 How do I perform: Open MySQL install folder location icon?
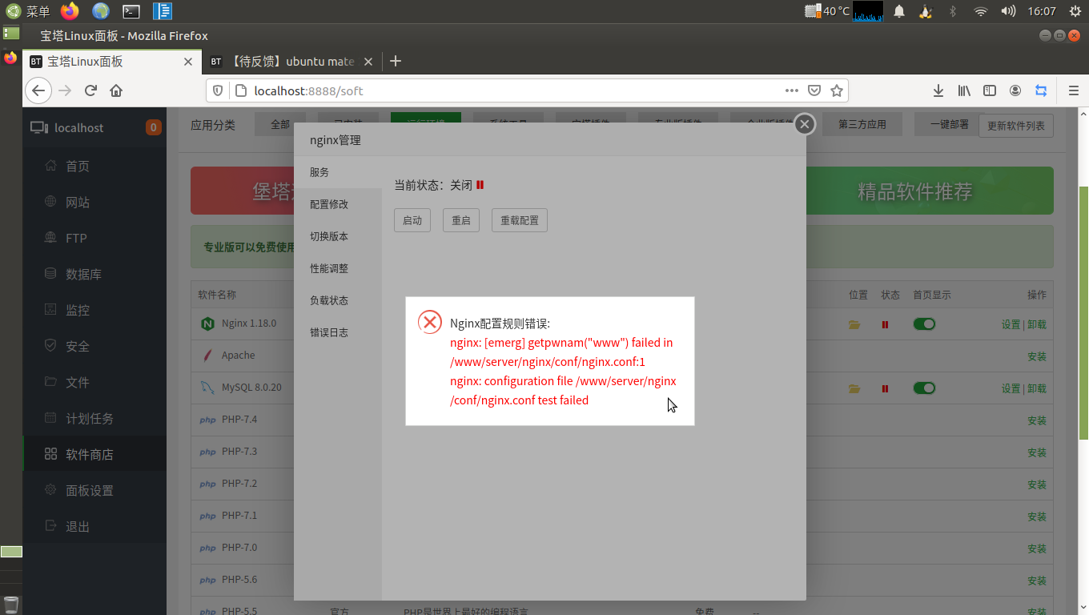[854, 388]
